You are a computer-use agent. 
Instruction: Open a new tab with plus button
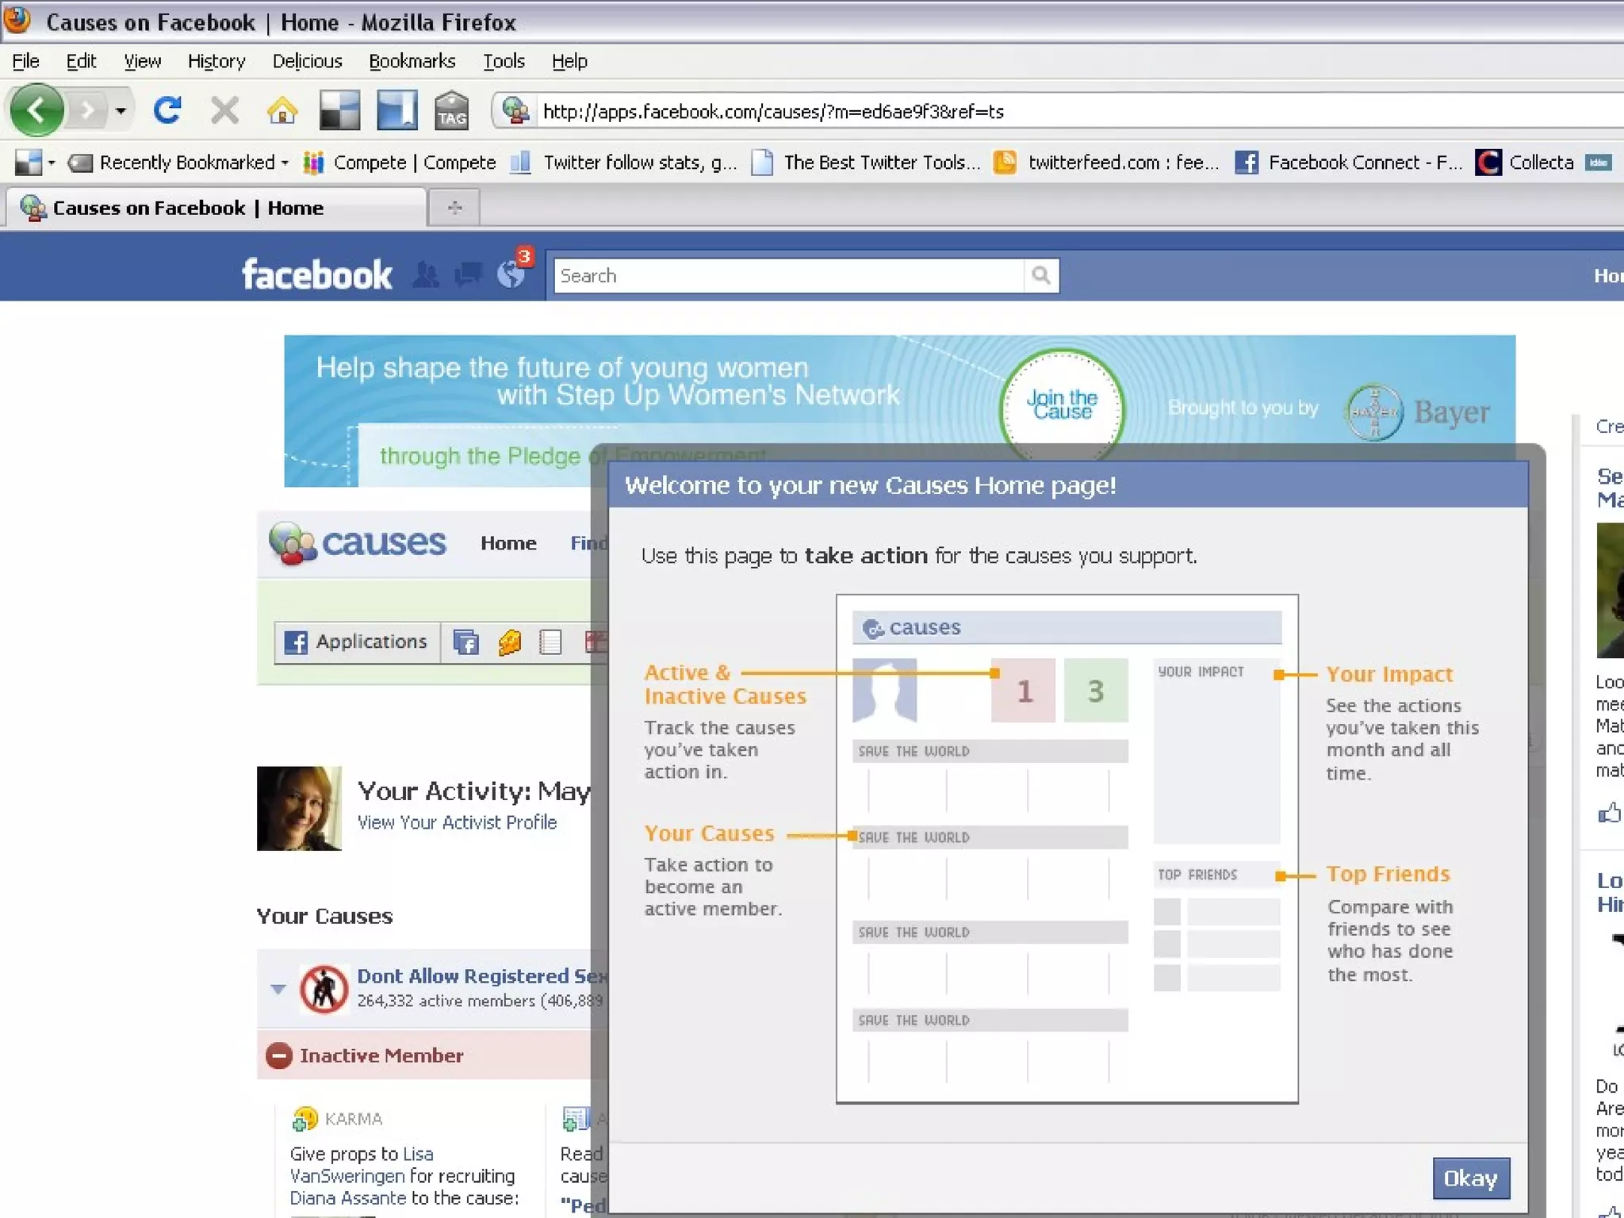click(x=454, y=208)
